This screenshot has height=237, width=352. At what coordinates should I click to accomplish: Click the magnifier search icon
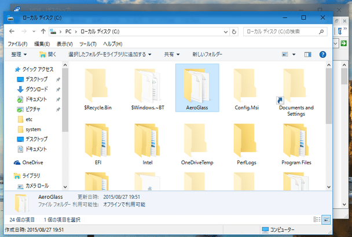click(321, 32)
